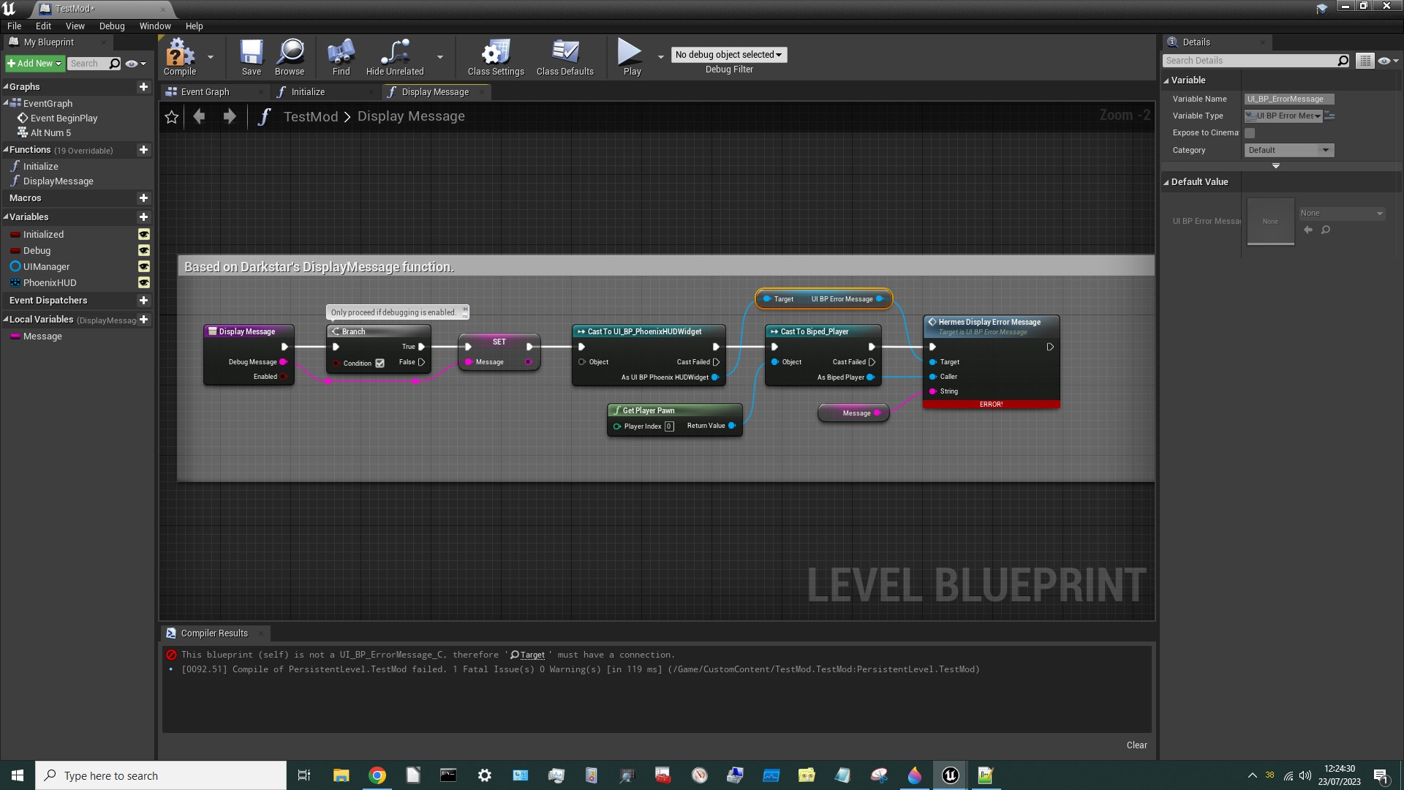This screenshot has width=1404, height=790.
Task: Navigate forward in graph history
Action: [230, 116]
